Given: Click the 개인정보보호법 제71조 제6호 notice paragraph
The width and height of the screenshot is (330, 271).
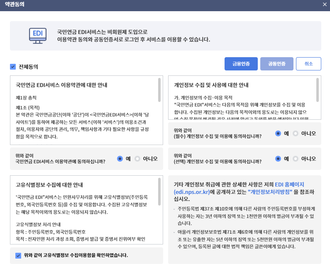Looking at the screenshot, I should (246, 239).
